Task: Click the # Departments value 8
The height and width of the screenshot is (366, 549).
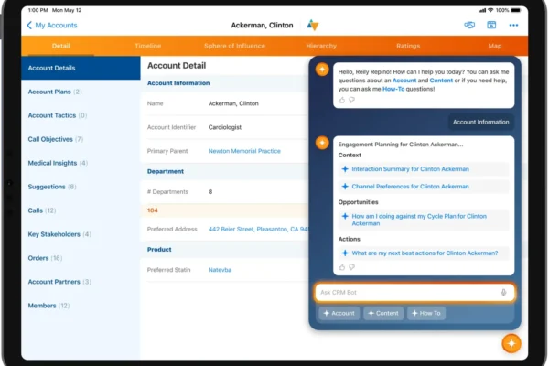Action: (210, 191)
